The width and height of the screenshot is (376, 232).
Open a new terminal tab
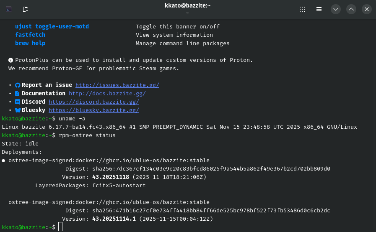(26, 9)
